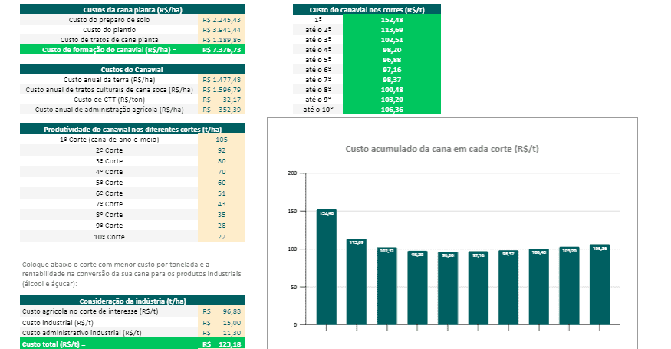Image resolution: width=671 pixels, height=349 pixels.
Task: Click the last chart bar labeled 106,36
Action: coord(599,284)
